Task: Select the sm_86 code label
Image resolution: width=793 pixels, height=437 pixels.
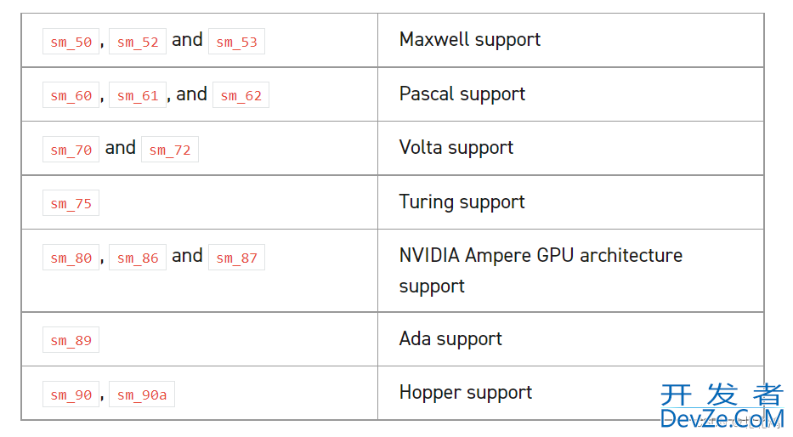Action: tap(138, 258)
